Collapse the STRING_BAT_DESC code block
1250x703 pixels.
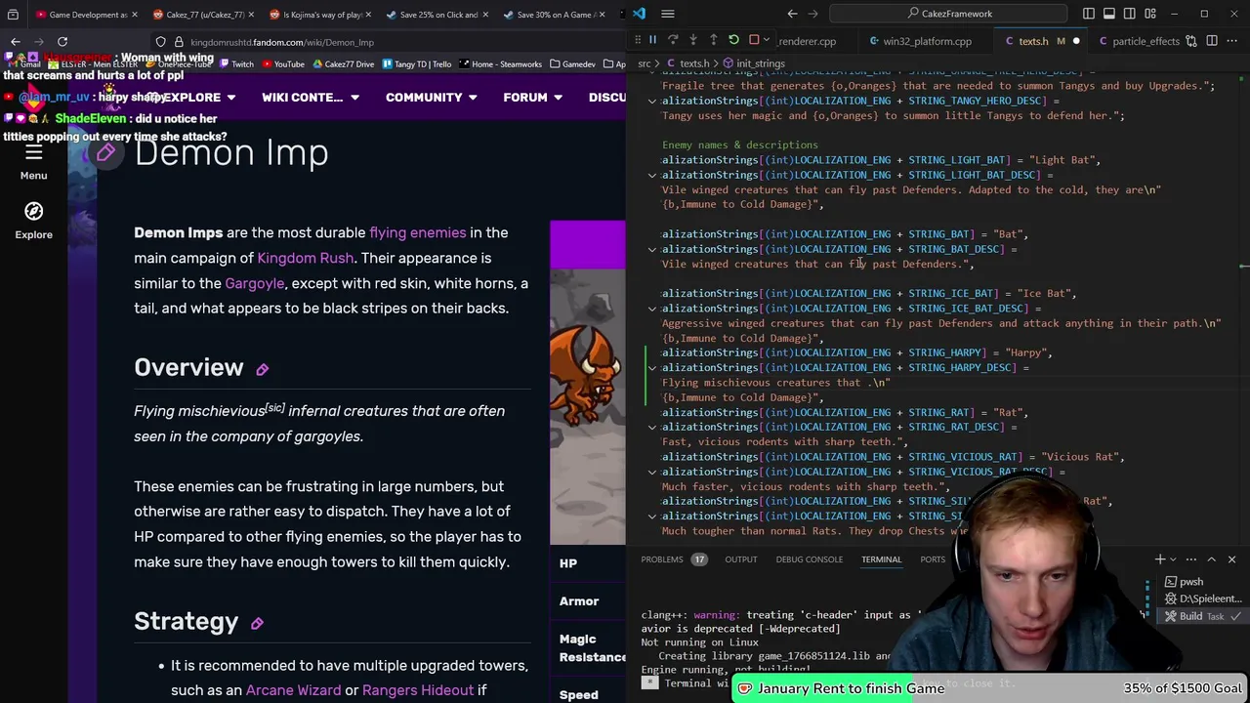[652, 249]
